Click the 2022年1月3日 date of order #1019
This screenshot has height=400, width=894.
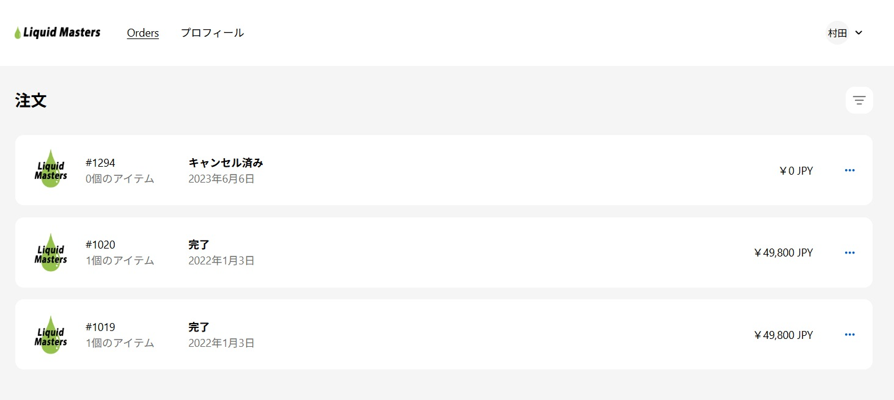tap(221, 343)
